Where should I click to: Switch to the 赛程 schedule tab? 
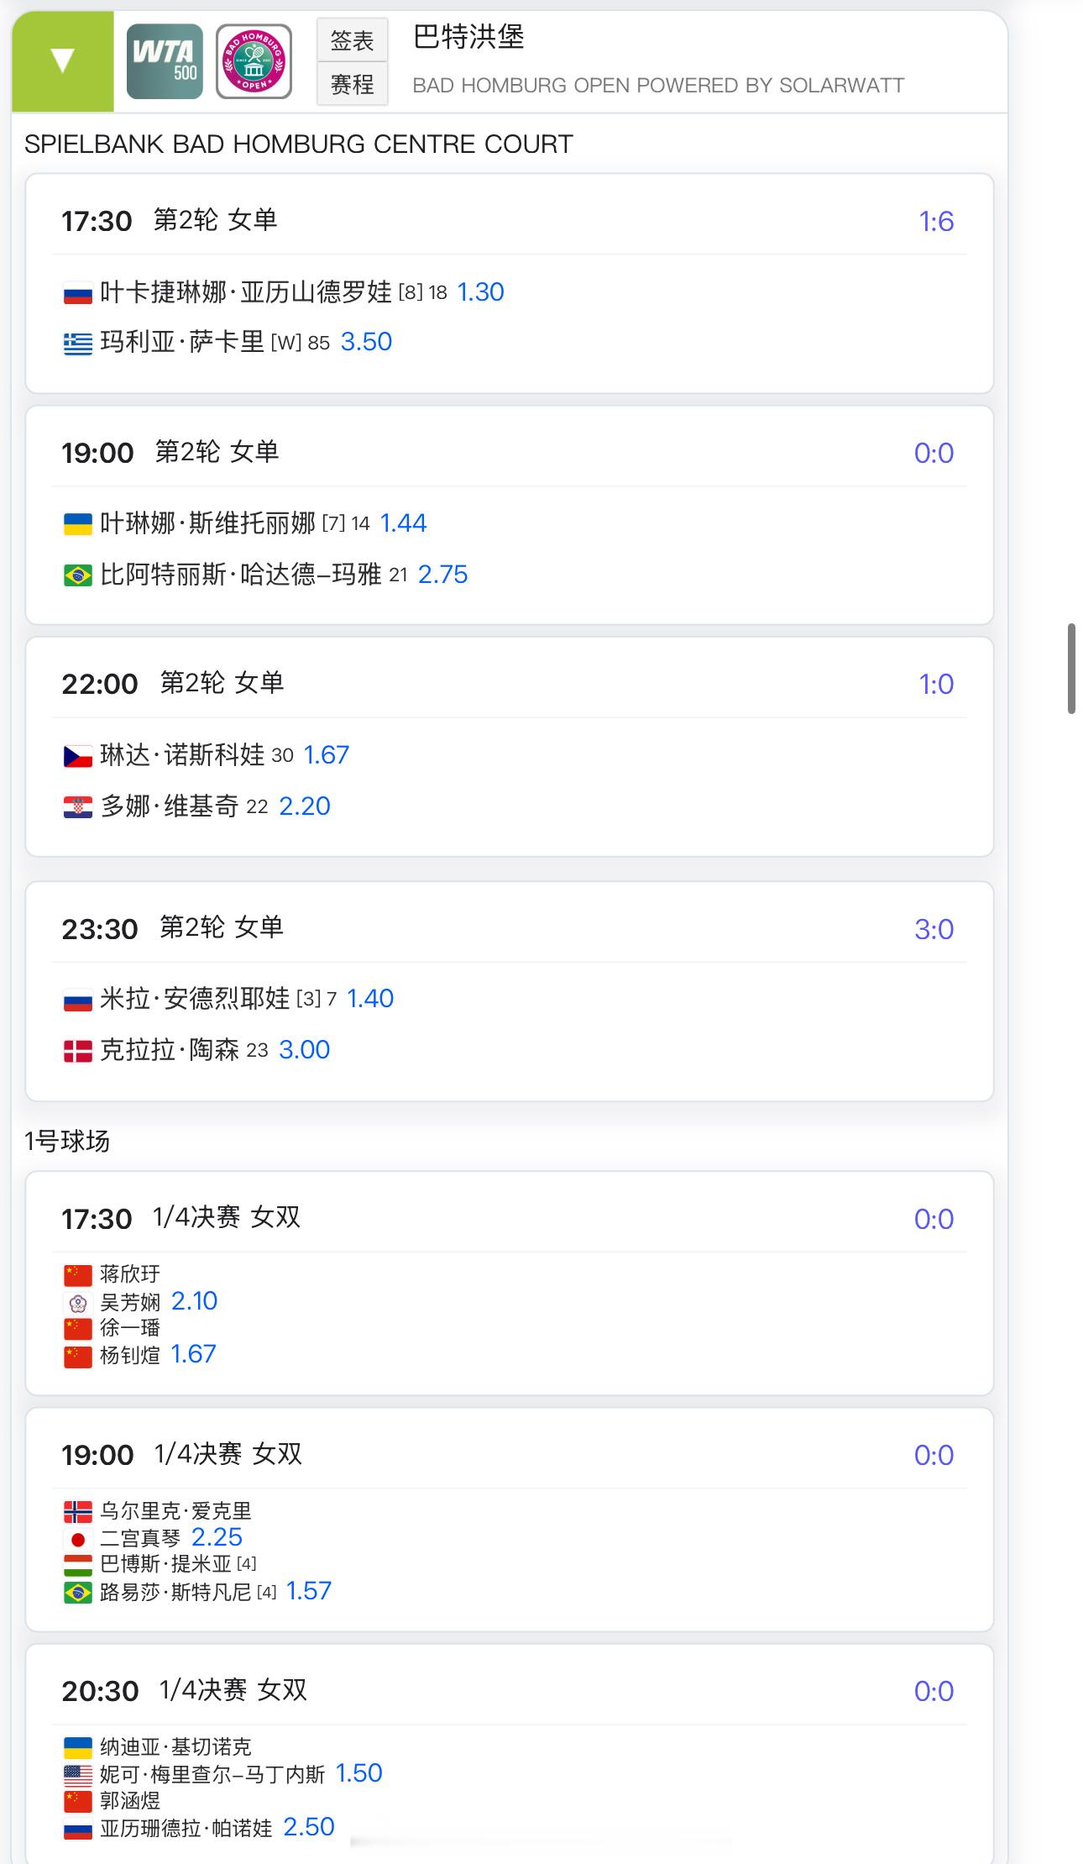[353, 84]
